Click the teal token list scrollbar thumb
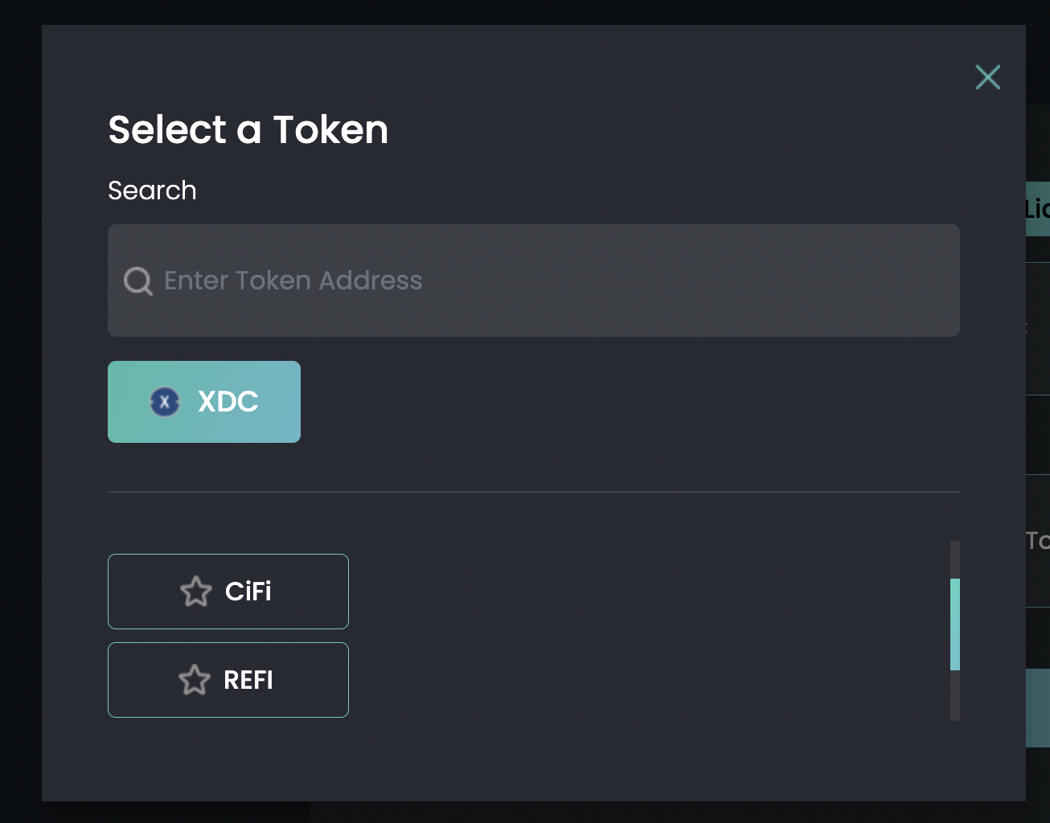 (955, 624)
